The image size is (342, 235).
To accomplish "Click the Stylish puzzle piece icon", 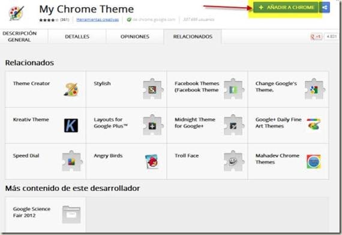I will 152,89.
